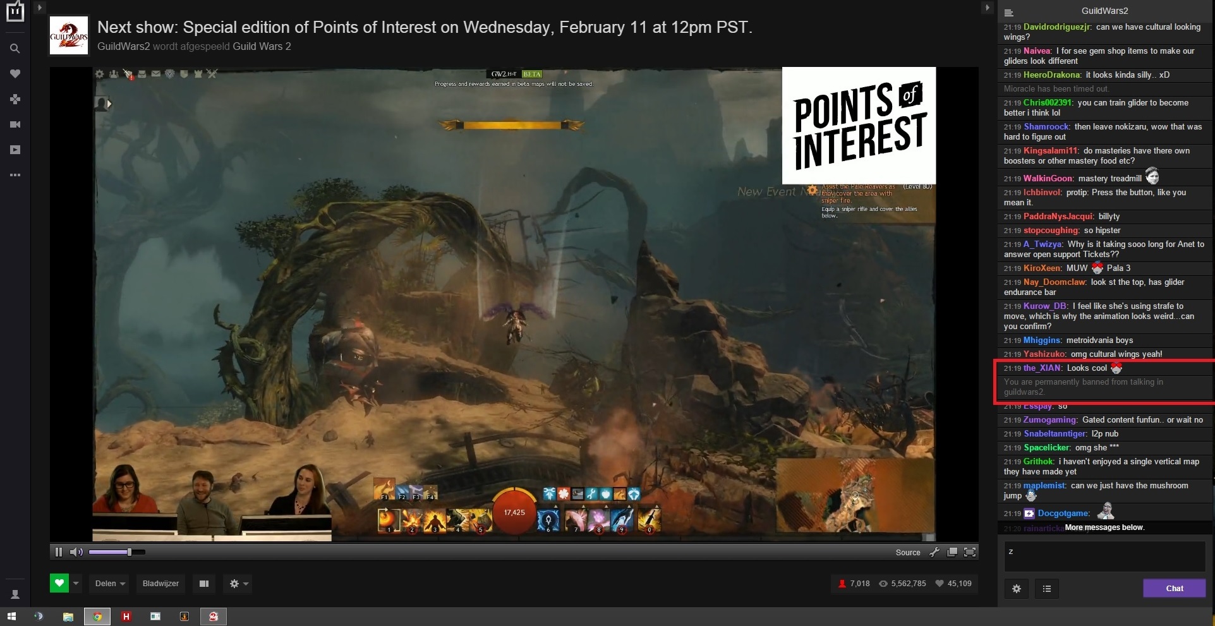Open the Guild Wars 2 game link

point(262,46)
